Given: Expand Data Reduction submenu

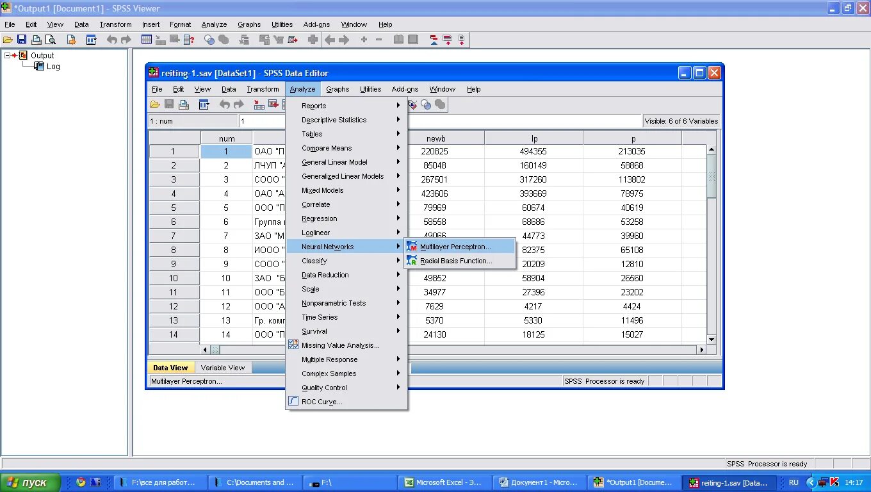Looking at the screenshot, I should tap(346, 275).
